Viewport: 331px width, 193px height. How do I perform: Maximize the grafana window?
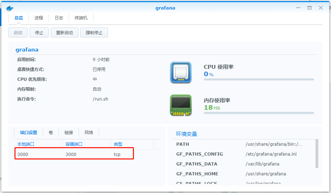[x=309, y=8]
